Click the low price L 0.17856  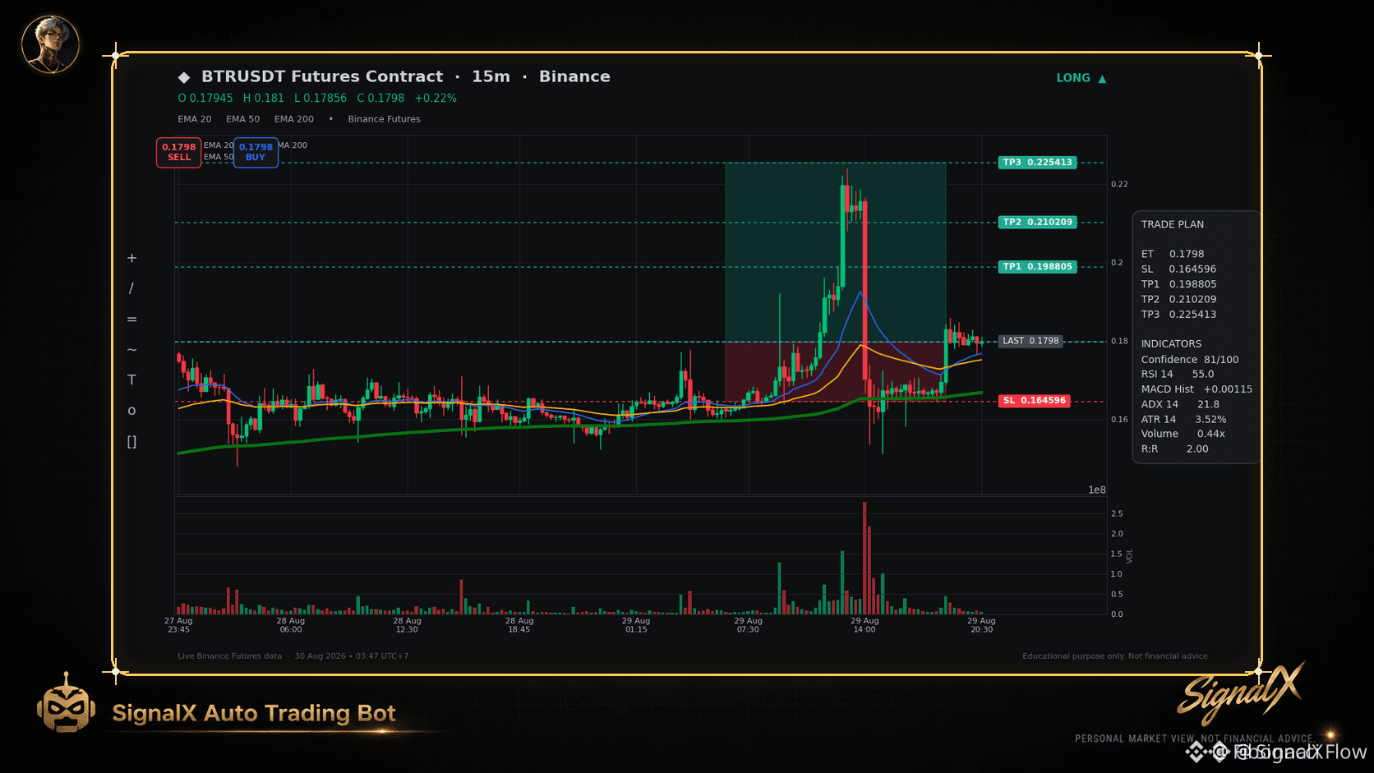pyautogui.click(x=320, y=98)
